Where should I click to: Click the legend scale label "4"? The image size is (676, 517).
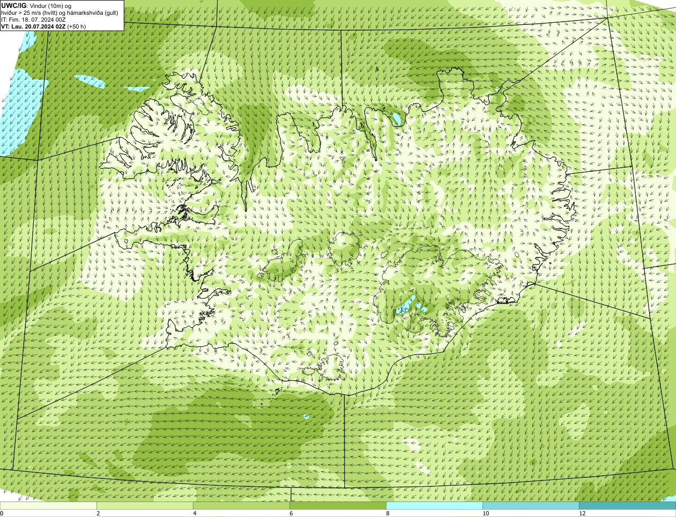195,513
